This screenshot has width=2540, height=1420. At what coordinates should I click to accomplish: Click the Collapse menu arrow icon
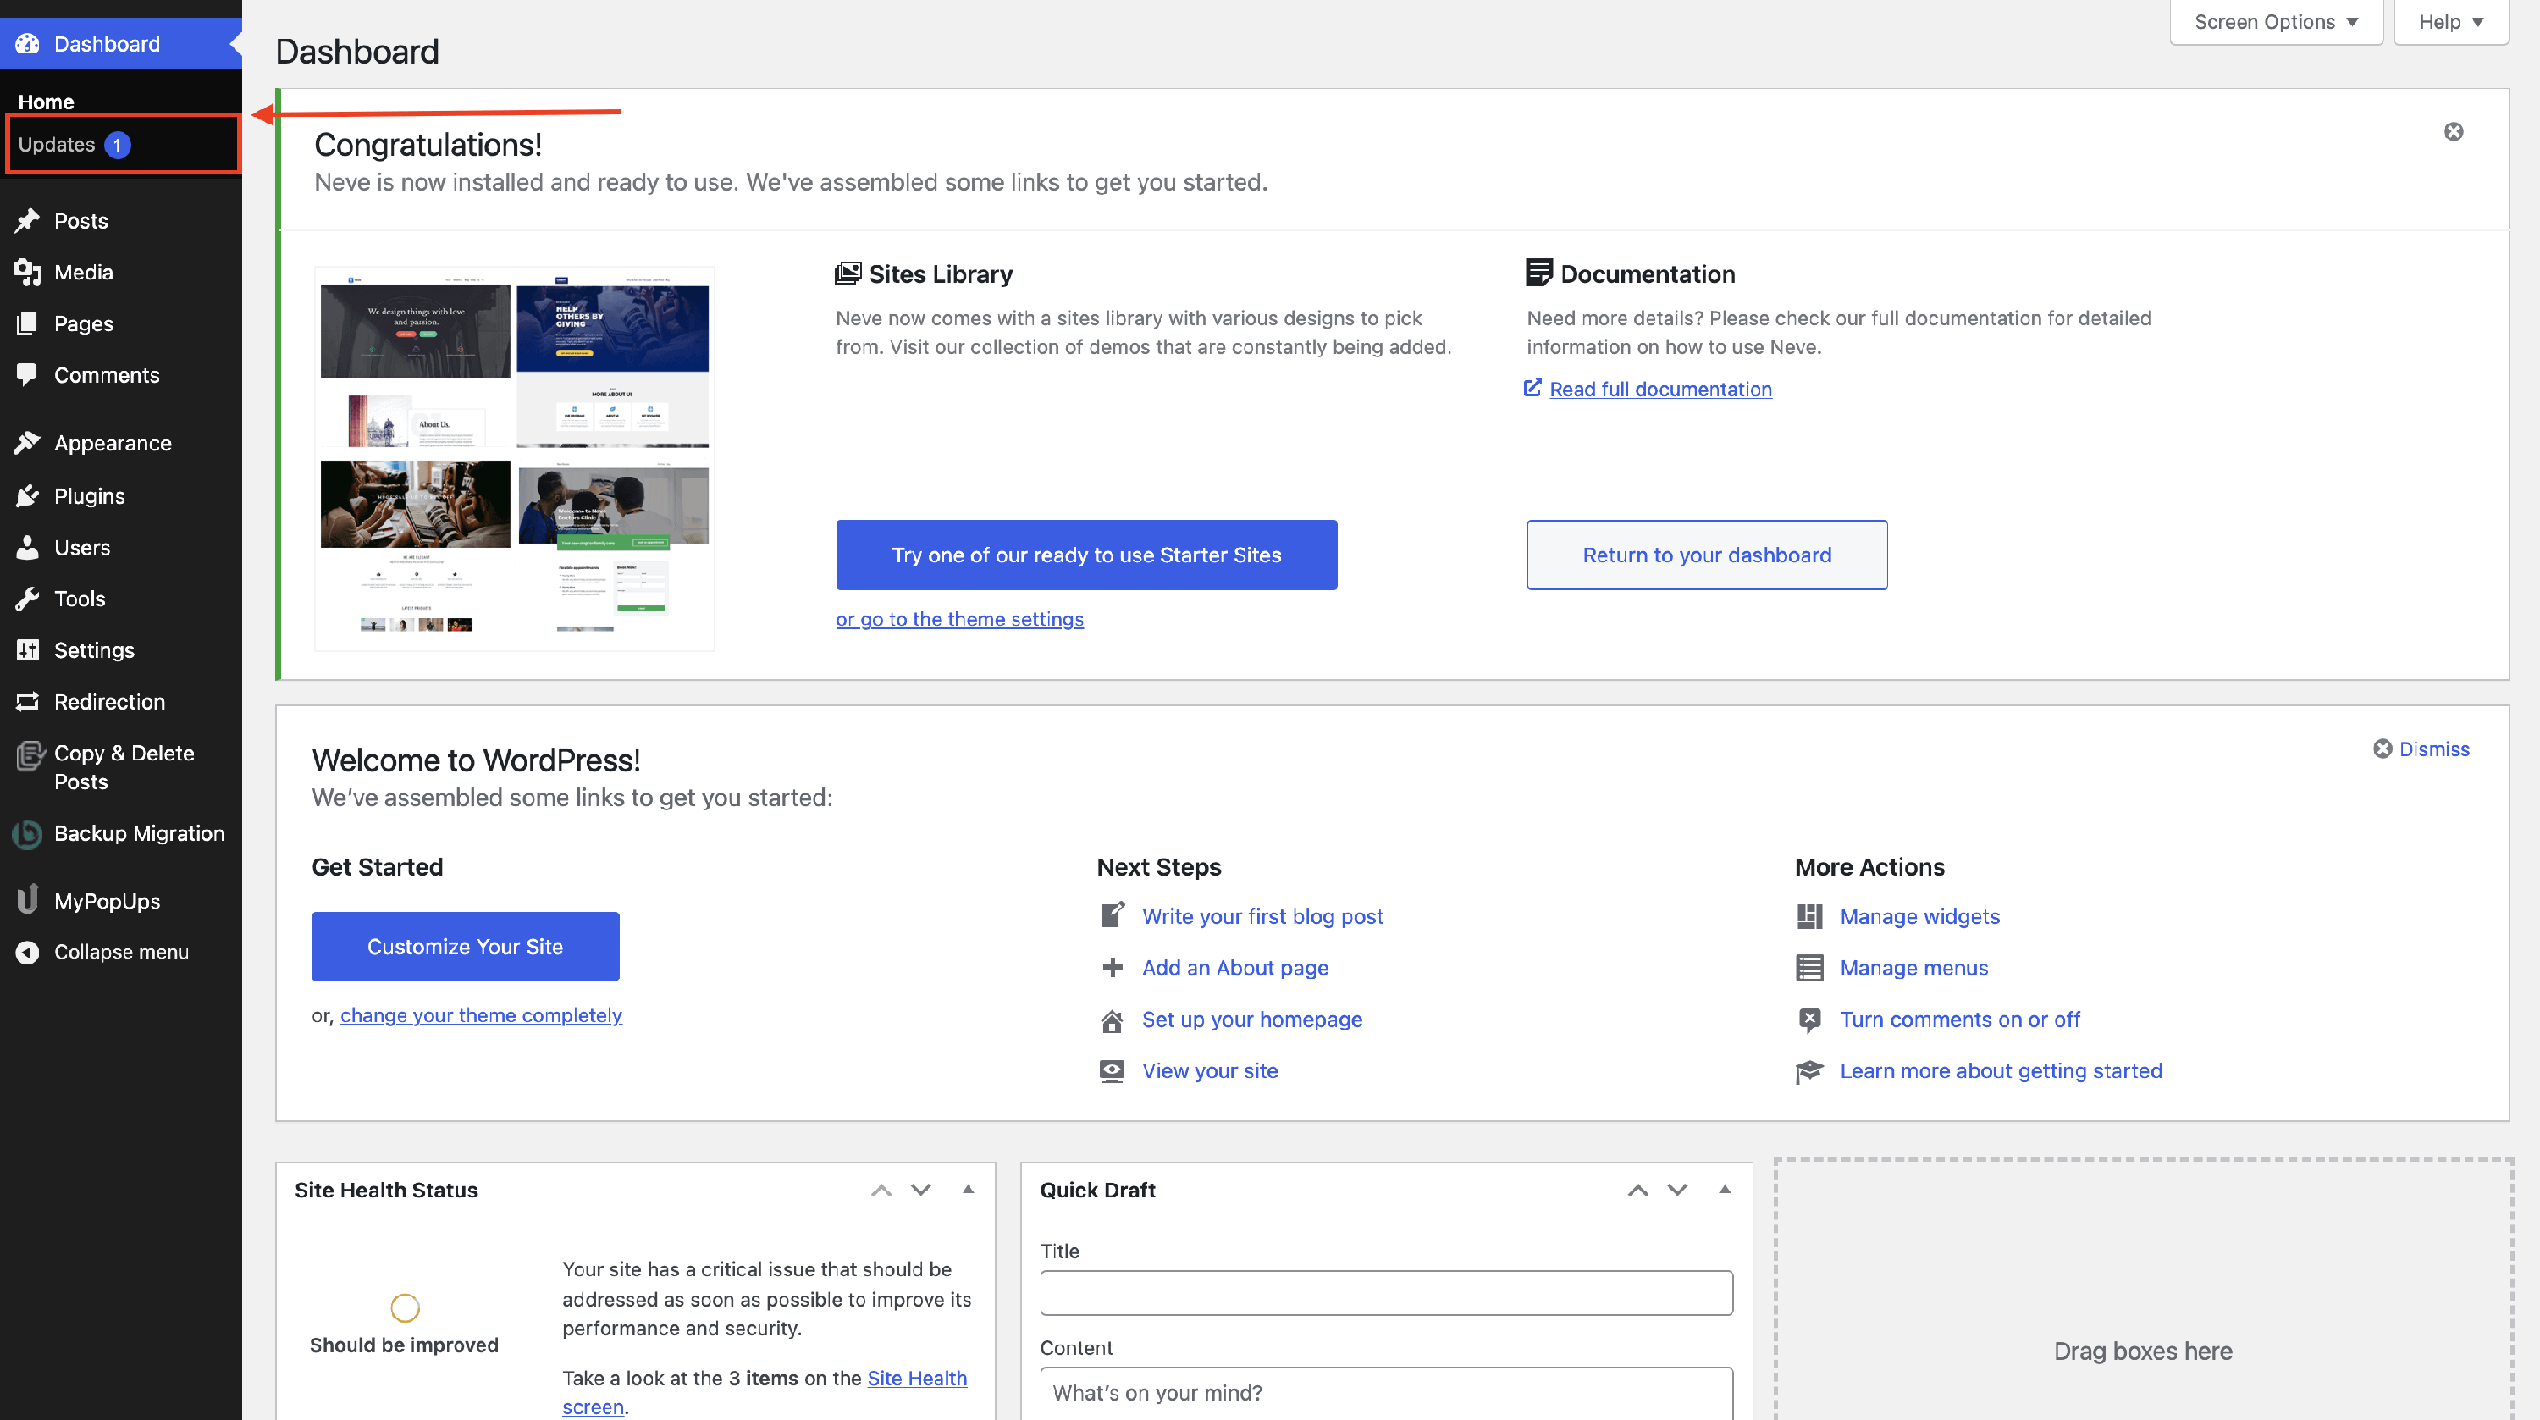tap(26, 952)
